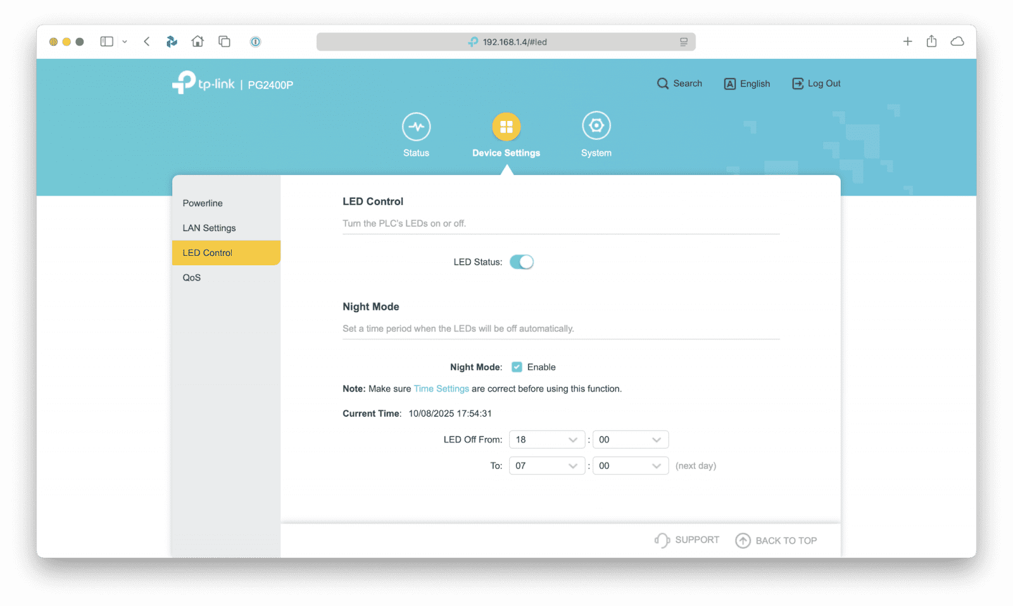Open the browser home page
The width and height of the screenshot is (1013, 606).
198,42
